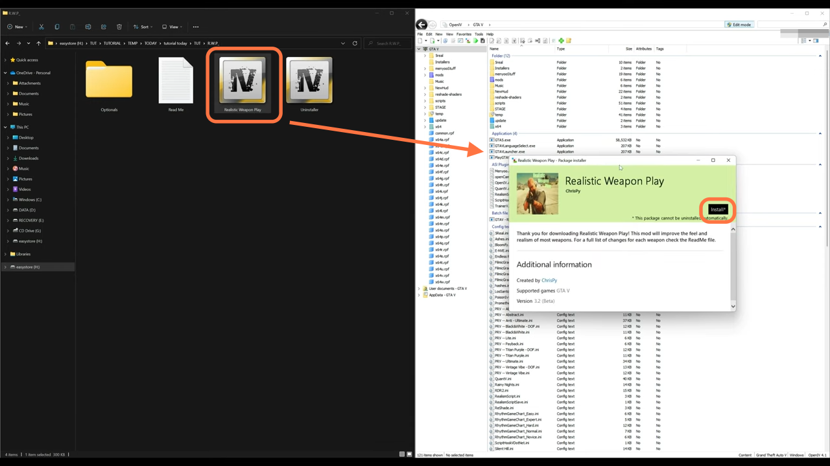Collapse OneDrive - Personal in sidebar
830x466 pixels.
tap(6, 72)
